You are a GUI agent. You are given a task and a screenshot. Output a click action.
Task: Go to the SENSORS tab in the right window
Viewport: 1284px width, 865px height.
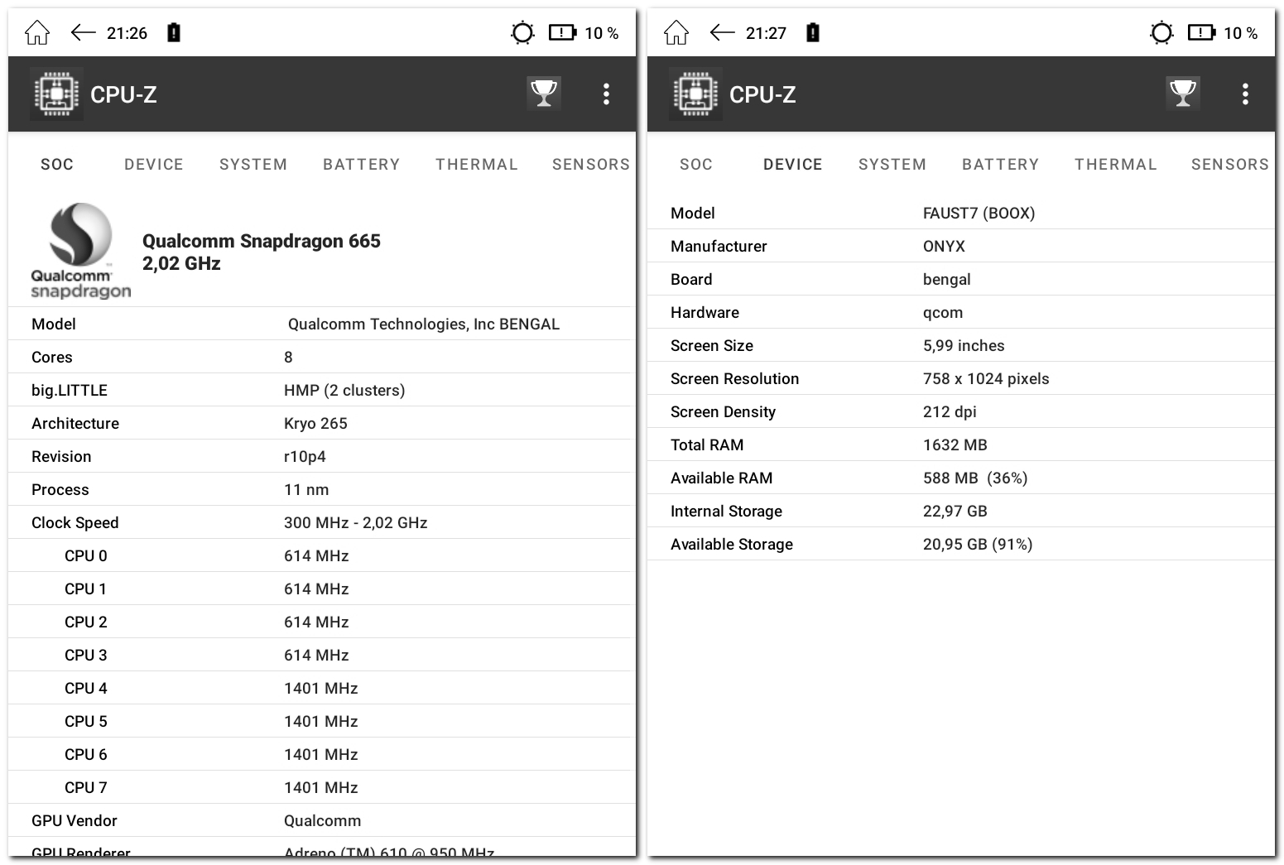[1229, 165]
